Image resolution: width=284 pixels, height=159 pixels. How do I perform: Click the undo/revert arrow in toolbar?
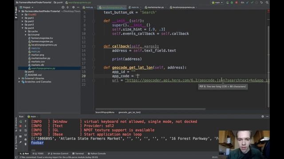(x=261, y=3)
